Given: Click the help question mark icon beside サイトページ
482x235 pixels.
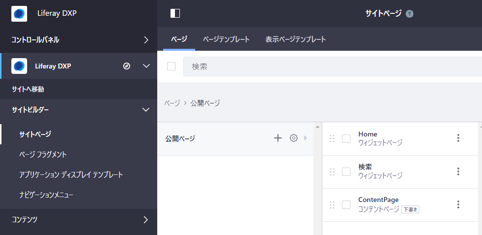Looking at the screenshot, I should click(409, 14).
